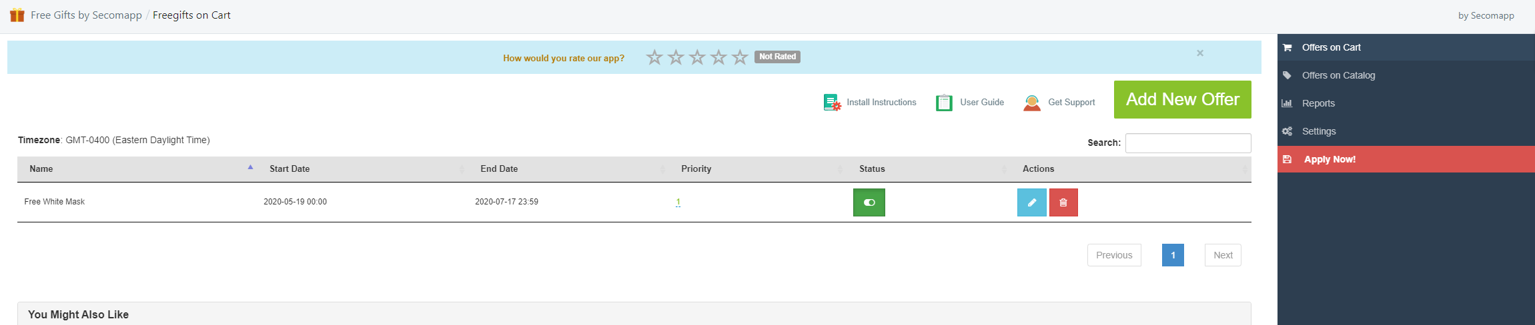Click the edit pencil icon for Free White Mask
Screen dimensions: 1535x325
[x=1031, y=202]
